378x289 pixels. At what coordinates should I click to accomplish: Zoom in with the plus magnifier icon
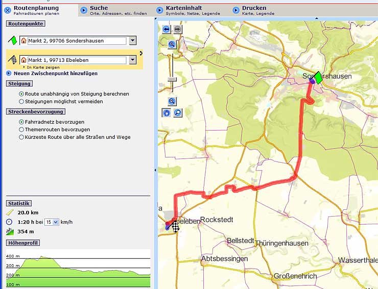point(172,45)
